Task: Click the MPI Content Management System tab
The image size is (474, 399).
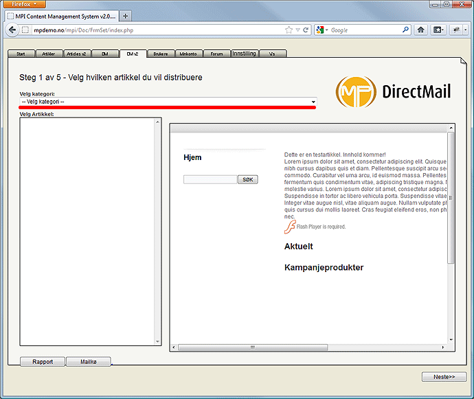Action: click(62, 16)
